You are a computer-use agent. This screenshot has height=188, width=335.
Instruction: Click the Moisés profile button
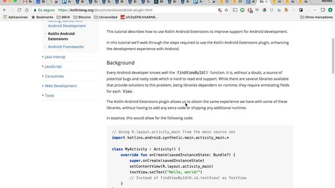pos(327,1)
